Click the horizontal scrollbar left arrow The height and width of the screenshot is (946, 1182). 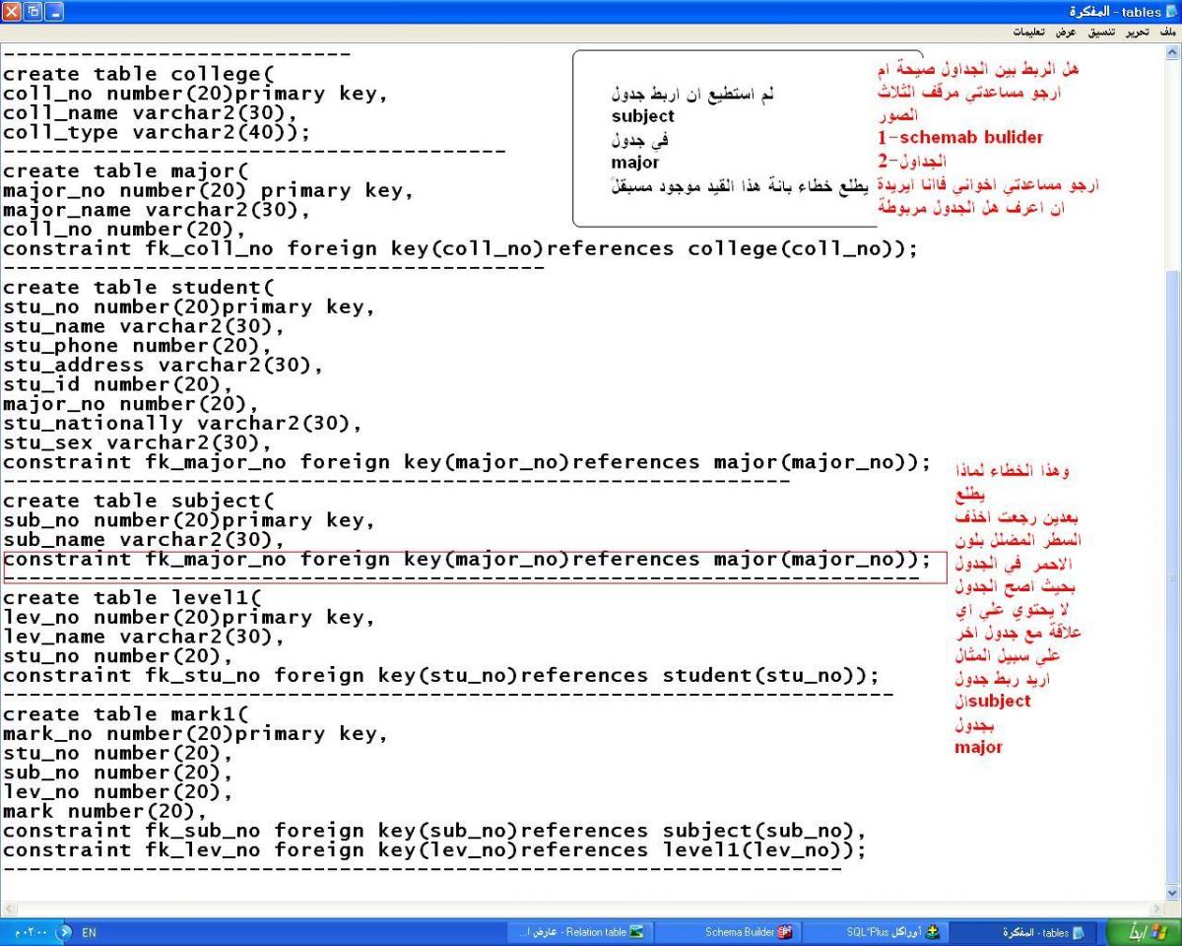pos(9,907)
